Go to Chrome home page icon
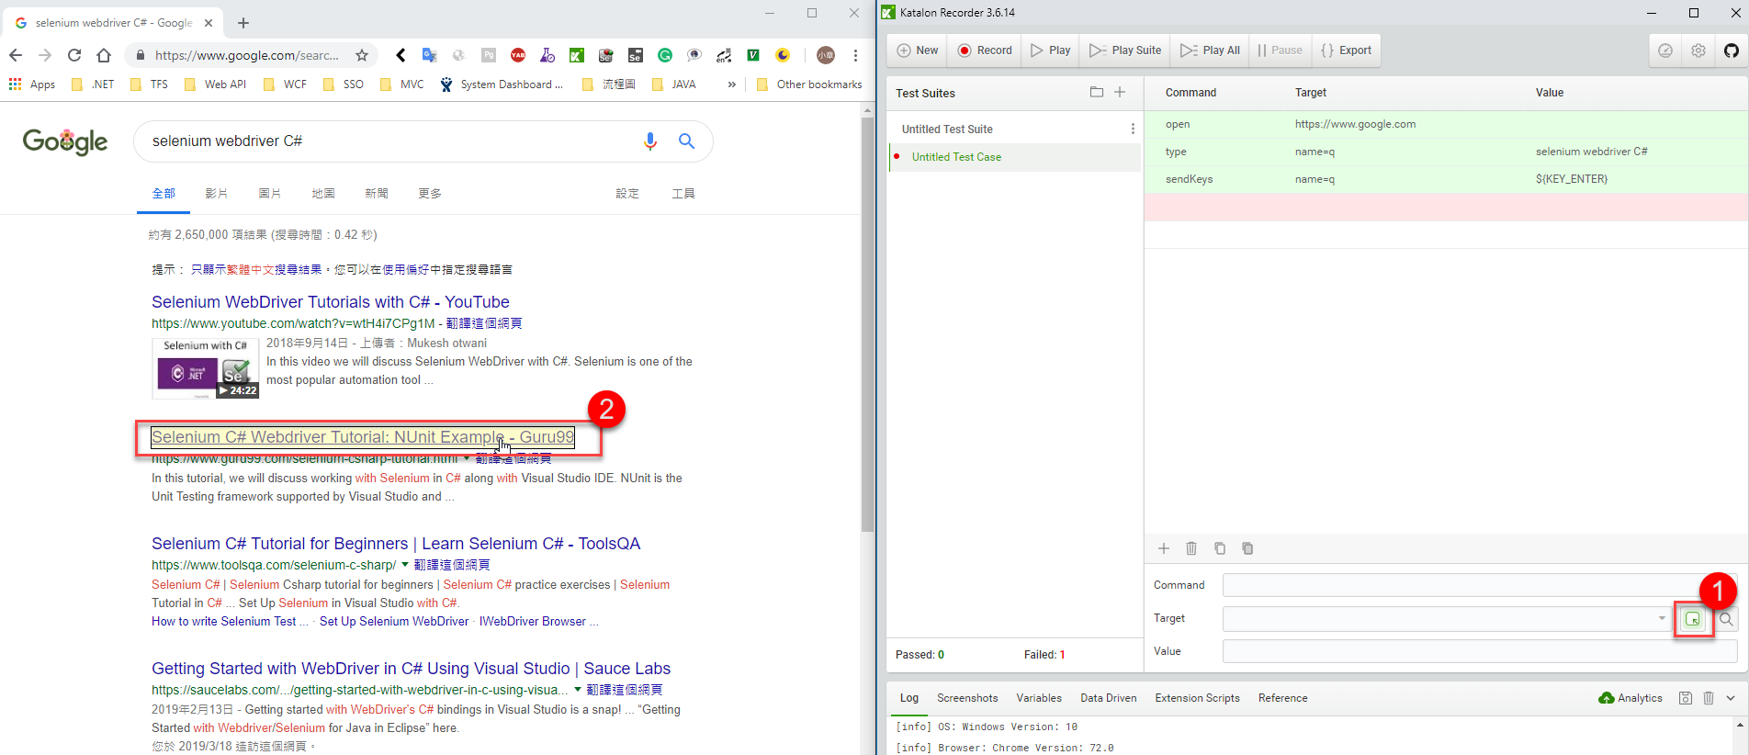Viewport: 1749px width, 755px height. point(104,55)
